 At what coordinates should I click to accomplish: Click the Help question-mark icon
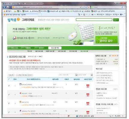coord(121,14)
